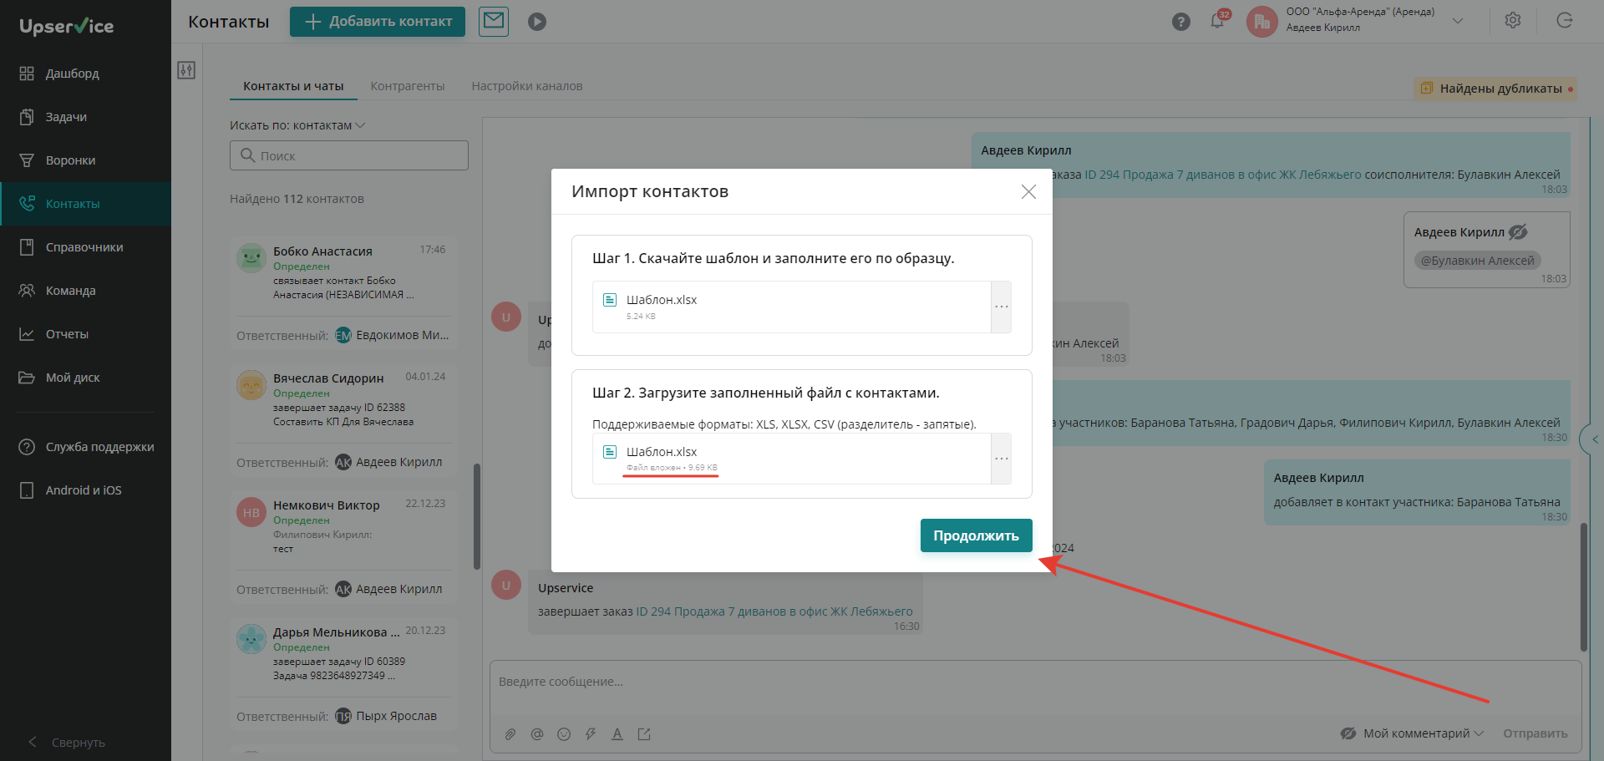
Task: Open link ID 294 Продажа 7 диванов at 16:30
Action: click(774, 611)
